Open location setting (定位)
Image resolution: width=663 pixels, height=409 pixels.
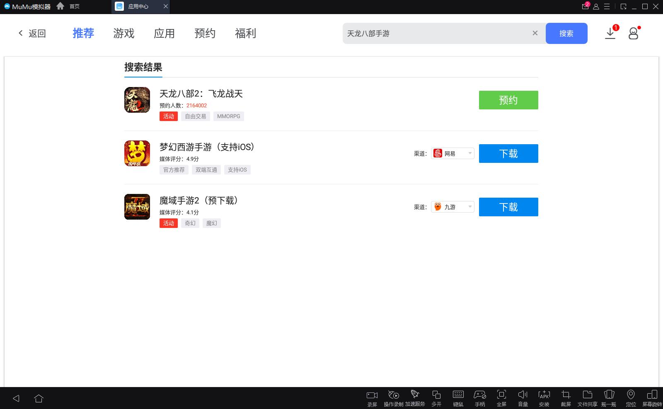click(x=631, y=399)
